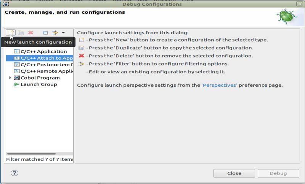305x184 pixels.
Task: Click the C/C++ Postmortem Debugger icon
Action: tap(17, 65)
